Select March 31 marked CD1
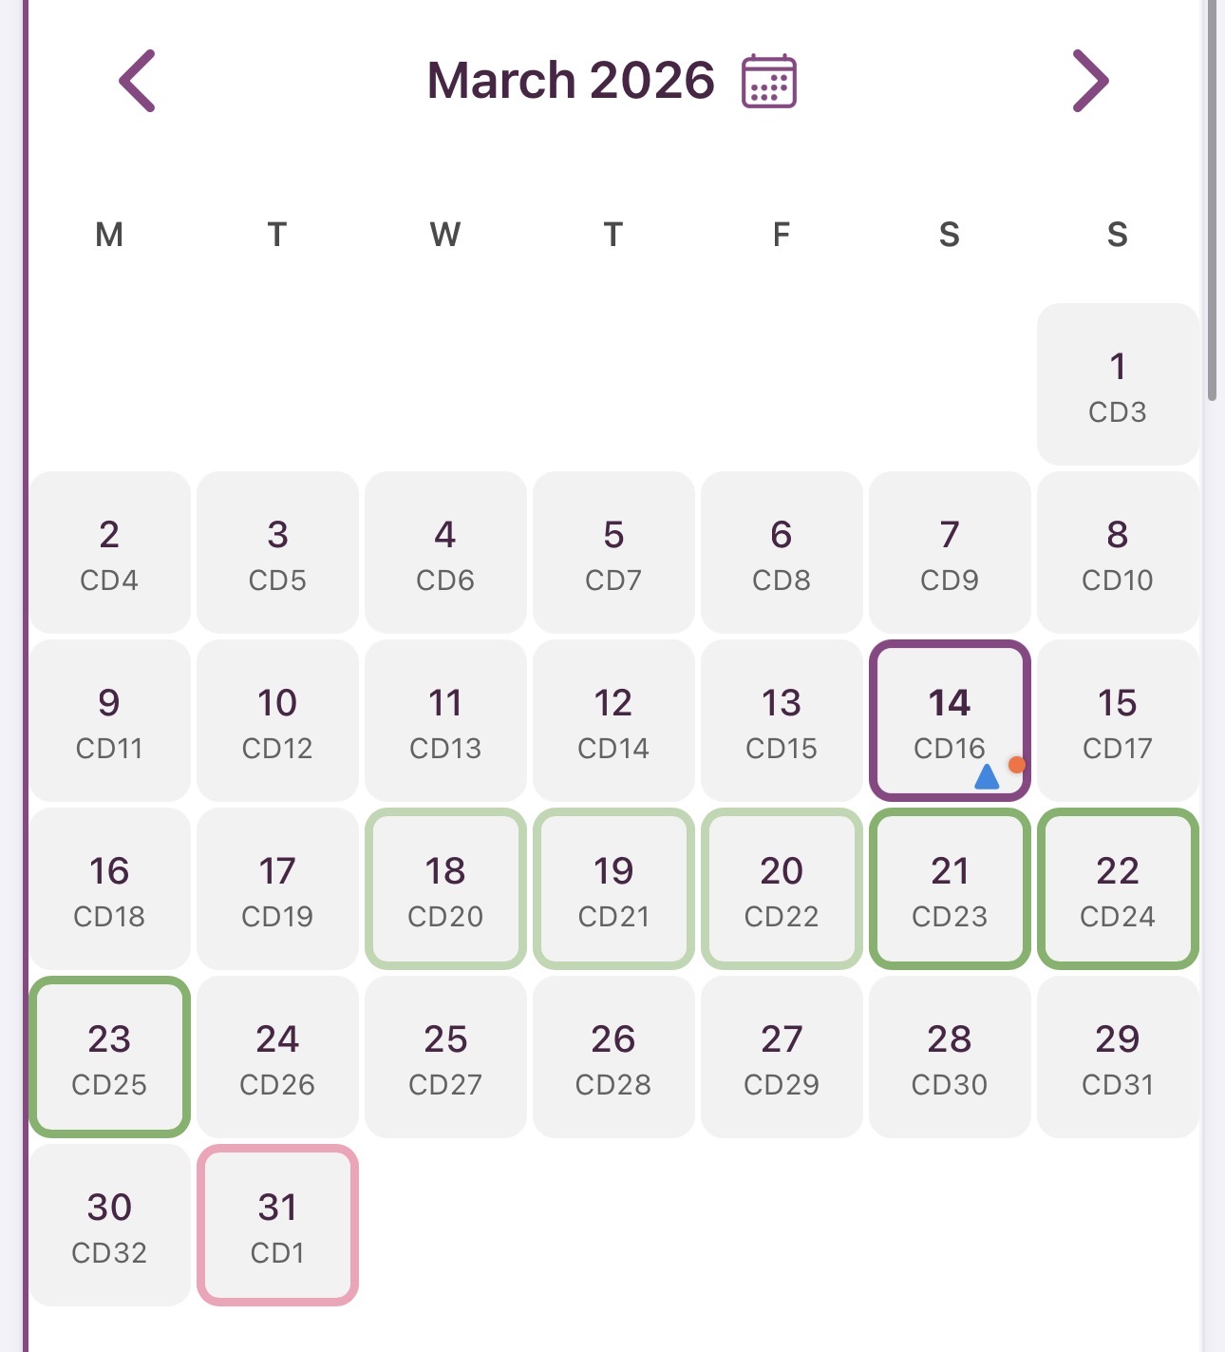1225x1352 pixels. pos(277,1225)
